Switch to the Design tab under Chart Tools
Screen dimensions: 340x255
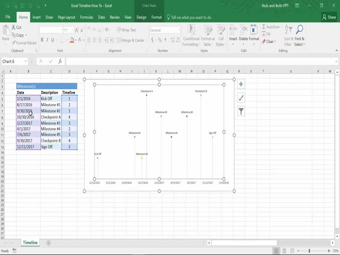pyautogui.click(x=142, y=17)
